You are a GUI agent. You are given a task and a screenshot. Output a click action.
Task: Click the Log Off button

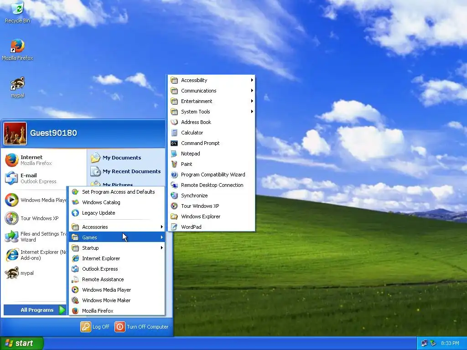(x=95, y=327)
